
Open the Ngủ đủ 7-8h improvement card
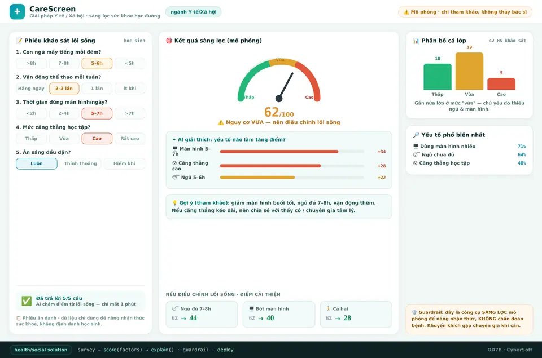(202, 314)
